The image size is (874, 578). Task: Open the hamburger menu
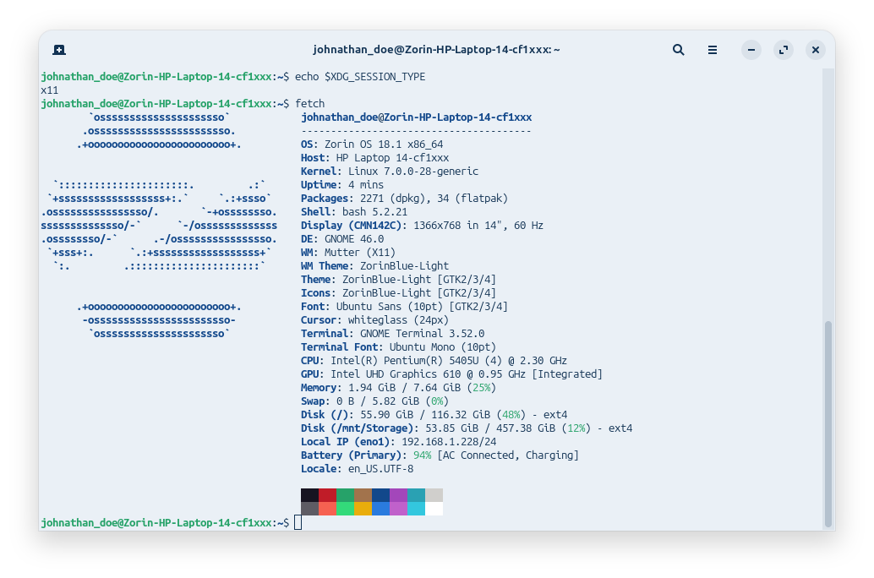[713, 50]
